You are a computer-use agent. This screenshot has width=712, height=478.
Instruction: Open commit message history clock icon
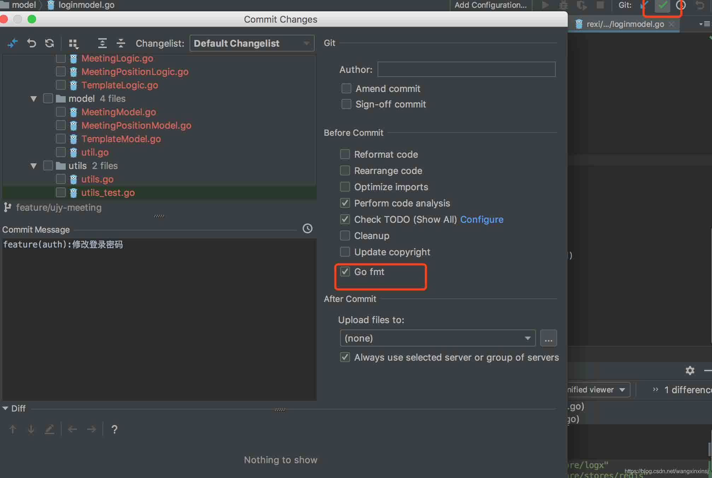point(307,228)
